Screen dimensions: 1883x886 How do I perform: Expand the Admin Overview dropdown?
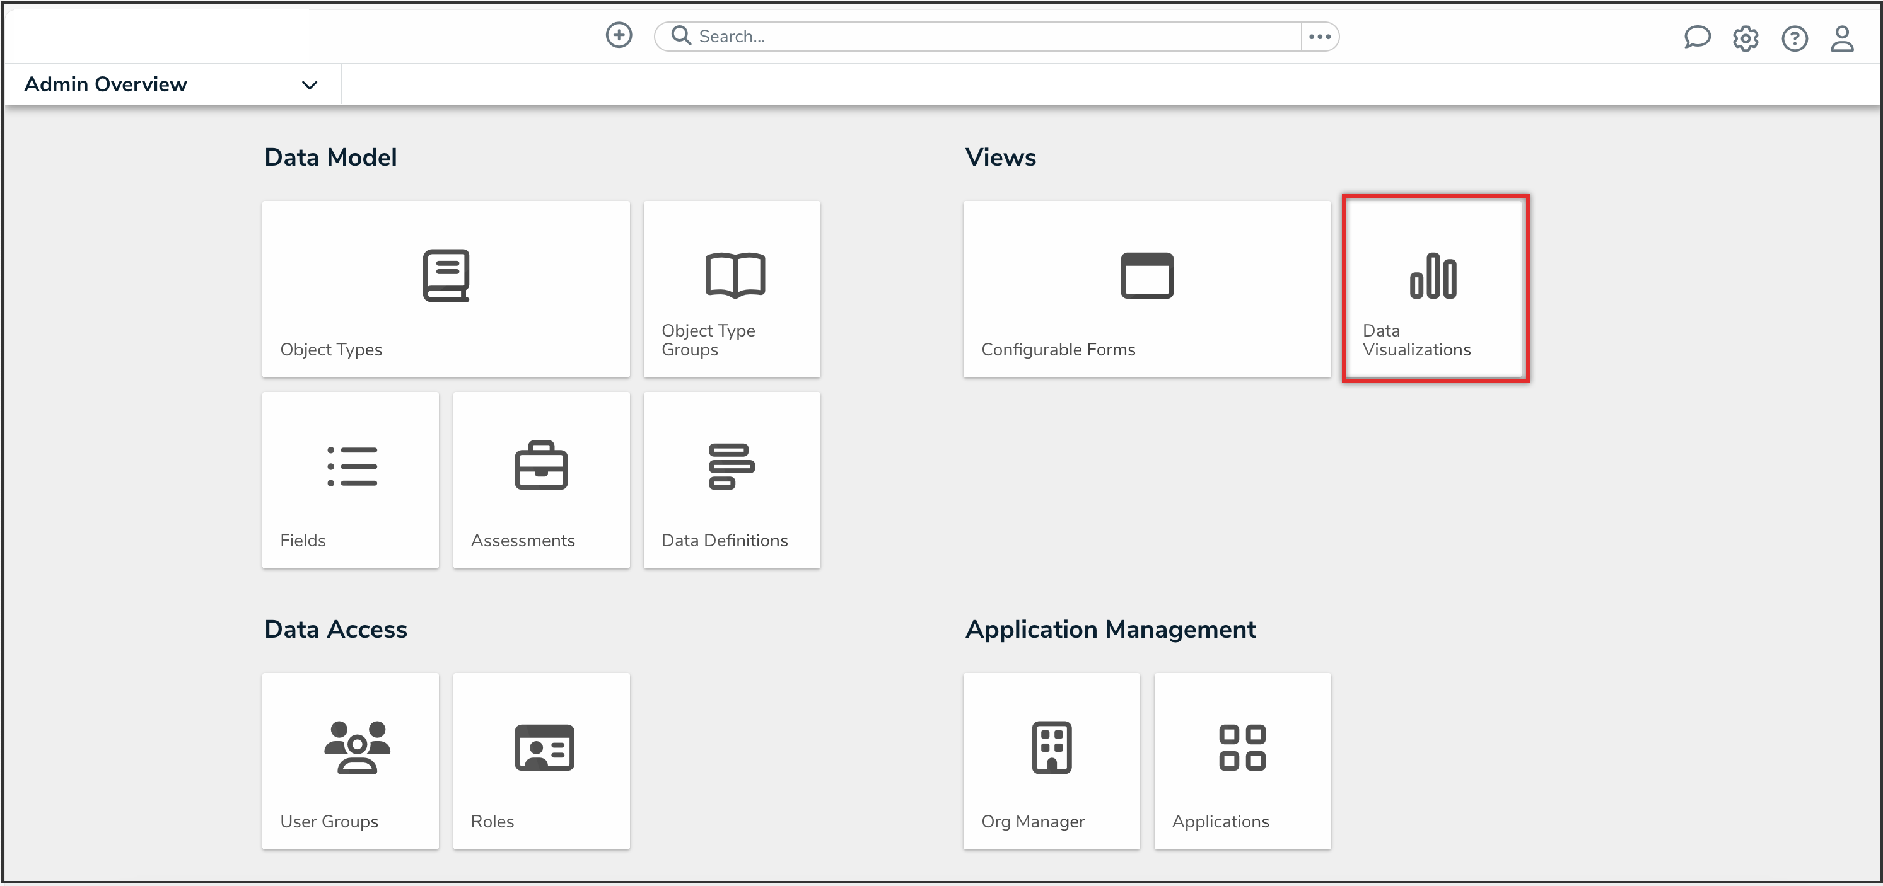click(x=309, y=84)
